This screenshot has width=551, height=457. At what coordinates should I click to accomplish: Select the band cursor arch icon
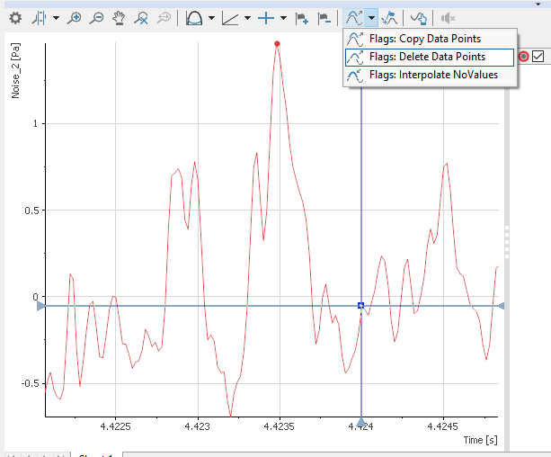pyautogui.click(x=193, y=17)
